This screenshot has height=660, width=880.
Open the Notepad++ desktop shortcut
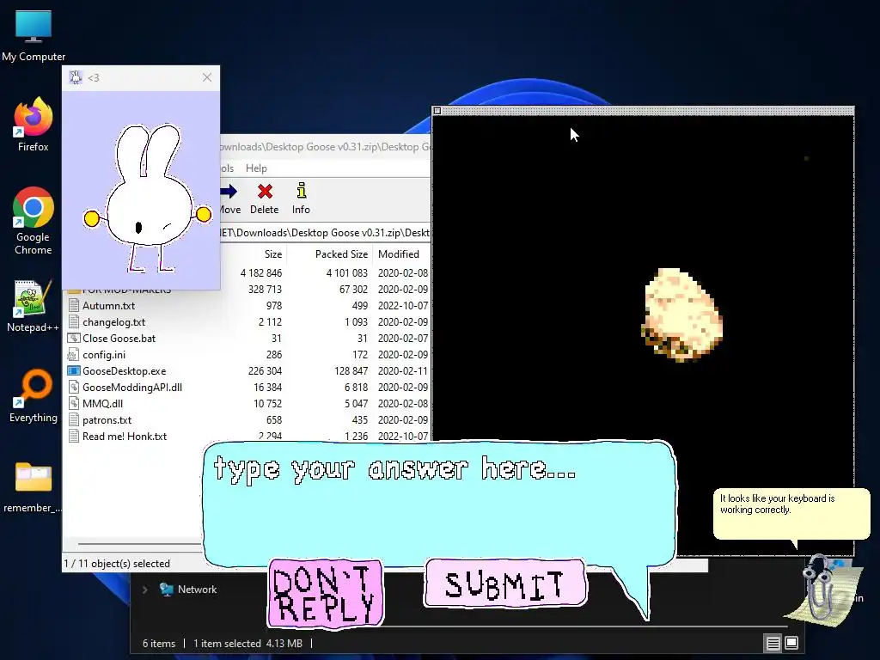(x=34, y=306)
